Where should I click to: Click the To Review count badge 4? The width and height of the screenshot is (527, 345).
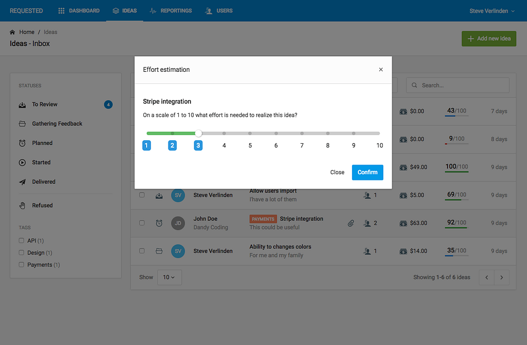[108, 105]
